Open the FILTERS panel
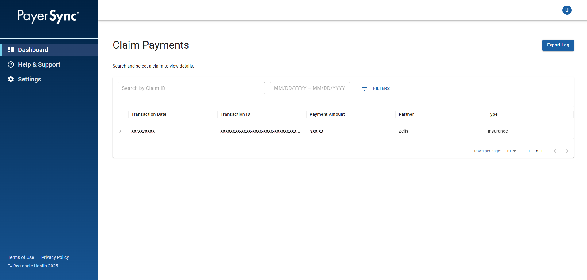The image size is (587, 280). 376,88
